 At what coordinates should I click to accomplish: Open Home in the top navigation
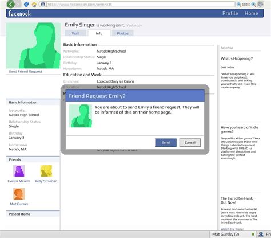(x=251, y=13)
